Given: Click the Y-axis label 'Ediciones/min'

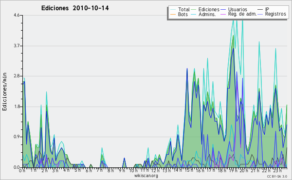Looking at the screenshot, I should point(4,91).
